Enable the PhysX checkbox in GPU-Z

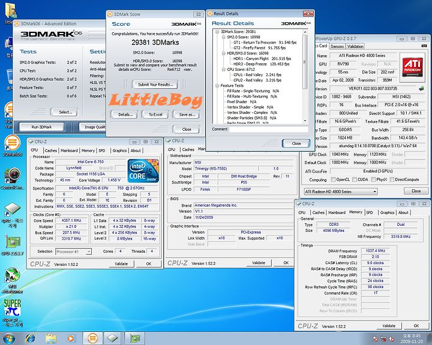point(373,179)
